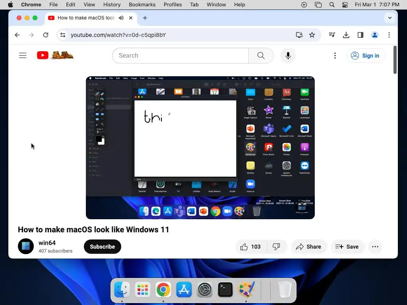407x305 pixels.
Task: Click the Chrome forward arrow
Action: pyautogui.click(x=31, y=35)
